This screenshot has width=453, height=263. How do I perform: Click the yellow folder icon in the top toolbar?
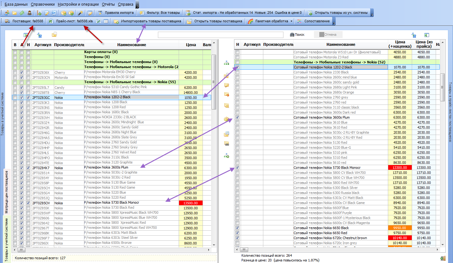click(x=14, y=13)
